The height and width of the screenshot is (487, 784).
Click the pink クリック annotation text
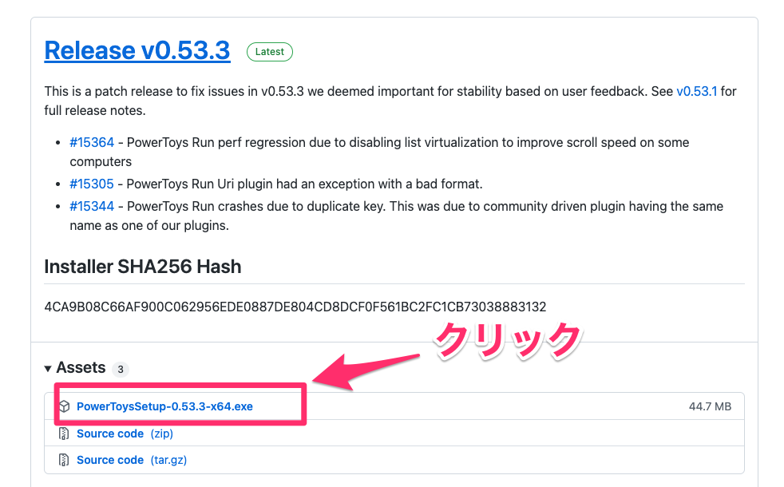click(508, 339)
